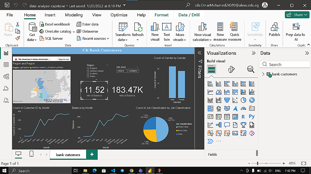
Task: Open Windows Start menu
Action: point(4,171)
